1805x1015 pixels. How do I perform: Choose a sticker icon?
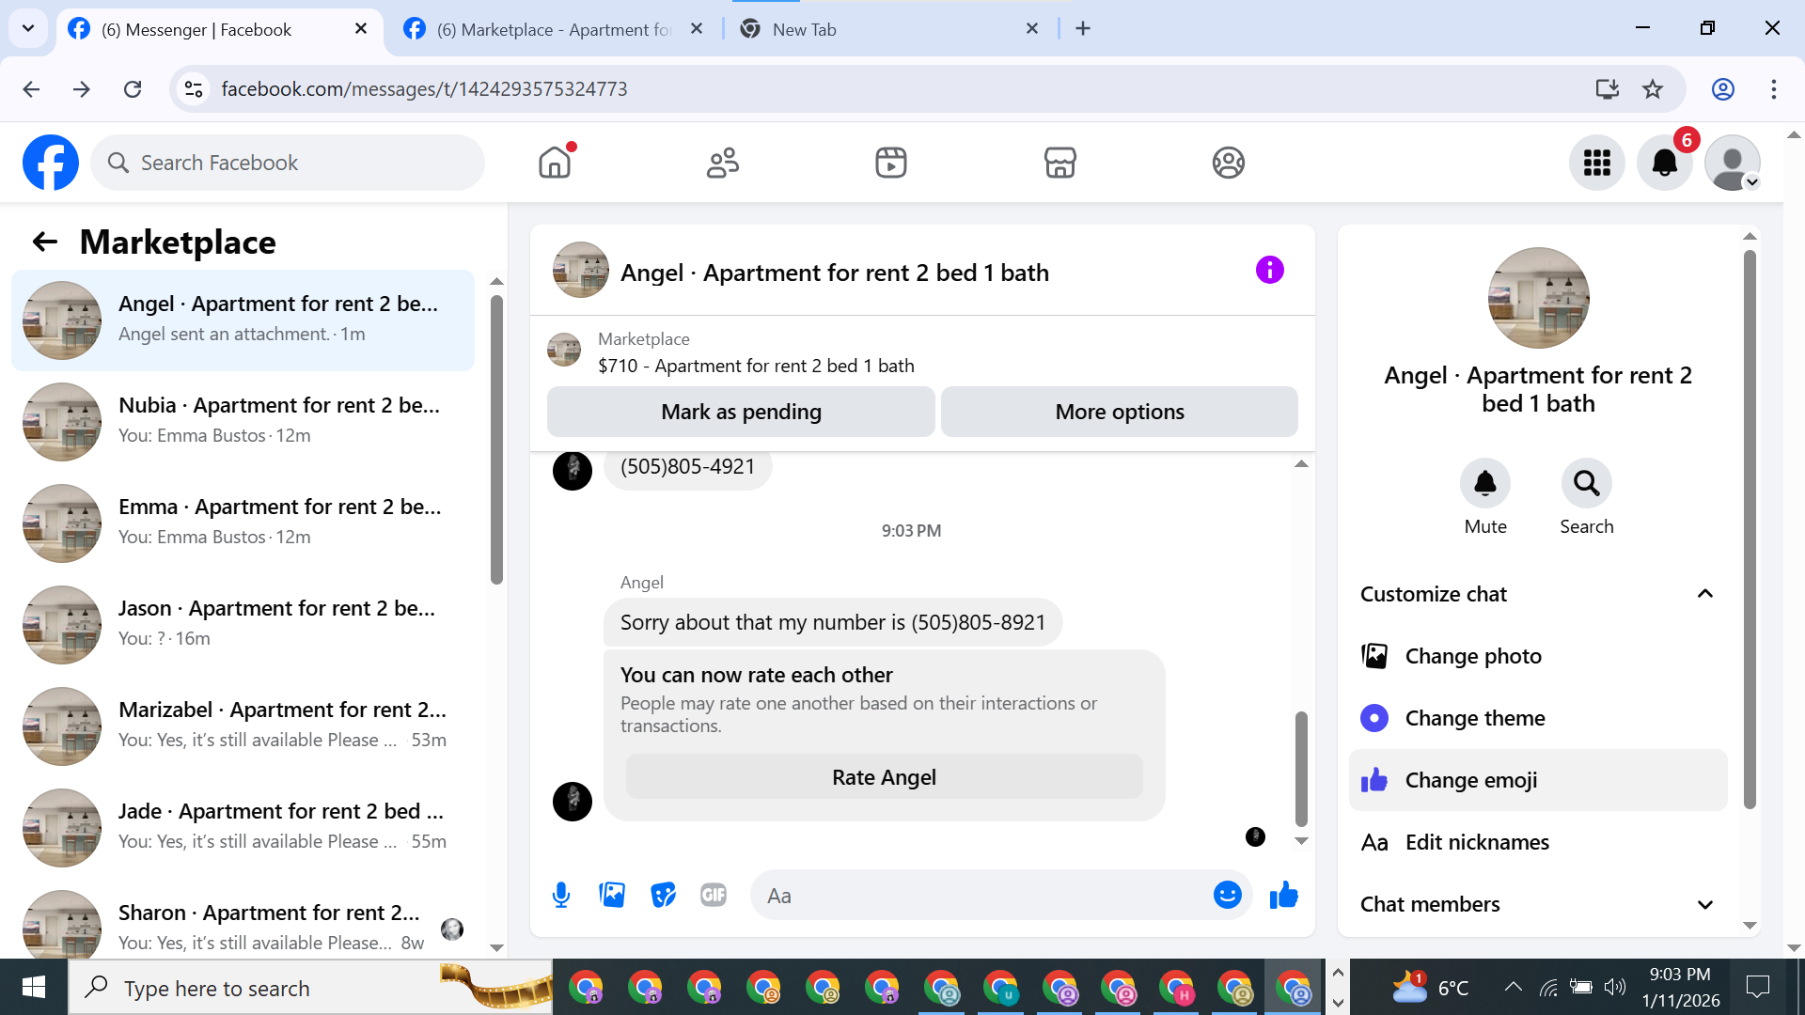[663, 895]
